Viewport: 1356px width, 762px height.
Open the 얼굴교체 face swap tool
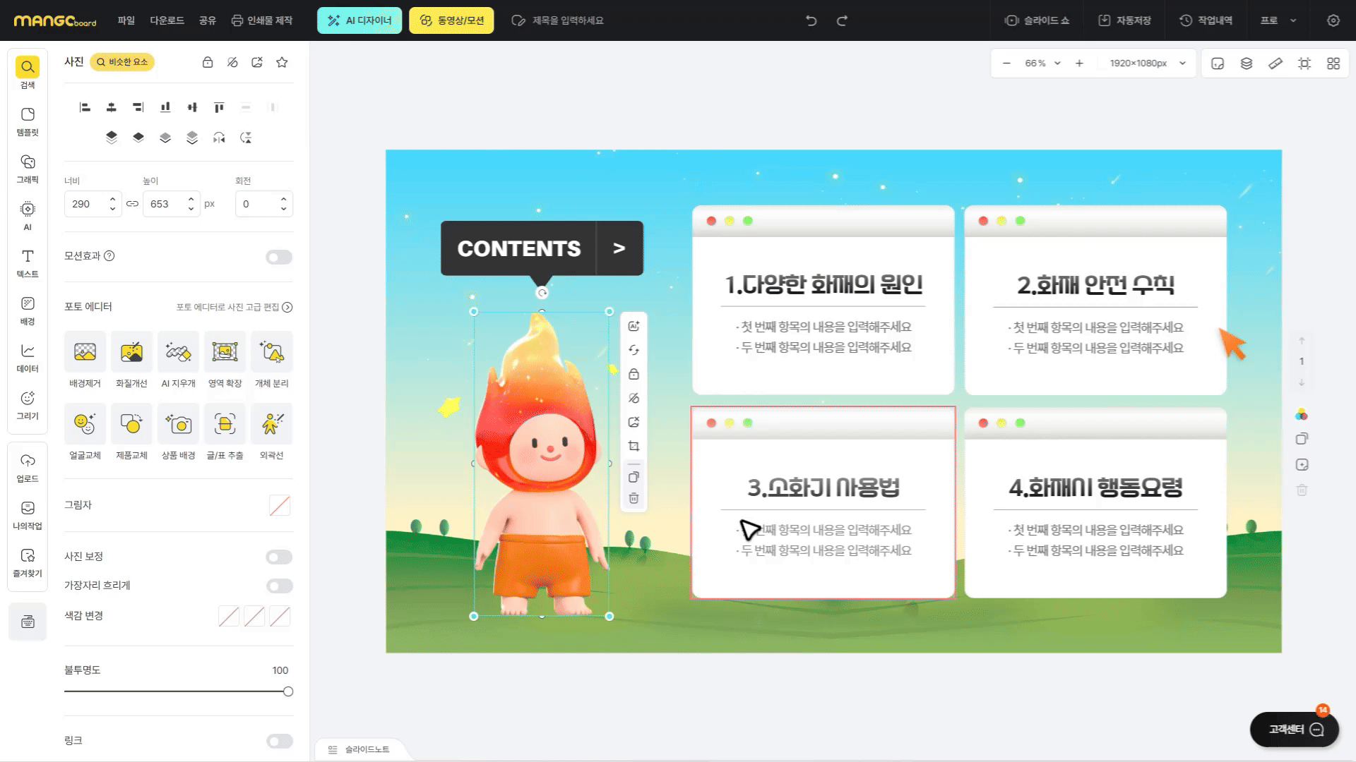(x=85, y=424)
